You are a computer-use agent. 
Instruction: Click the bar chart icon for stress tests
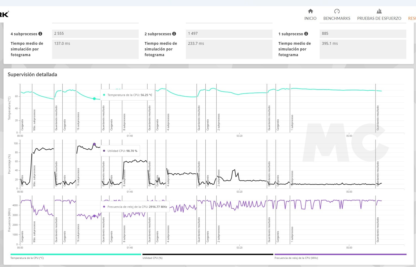(379, 11)
